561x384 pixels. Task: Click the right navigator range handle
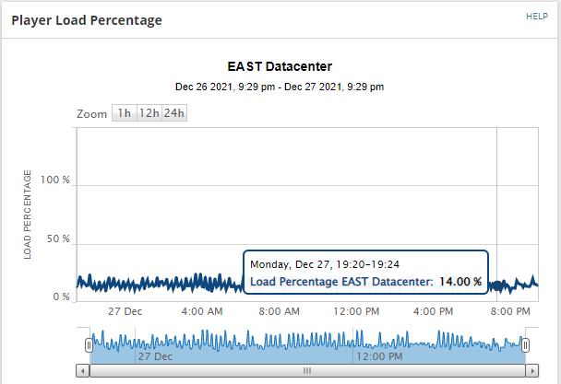point(525,344)
